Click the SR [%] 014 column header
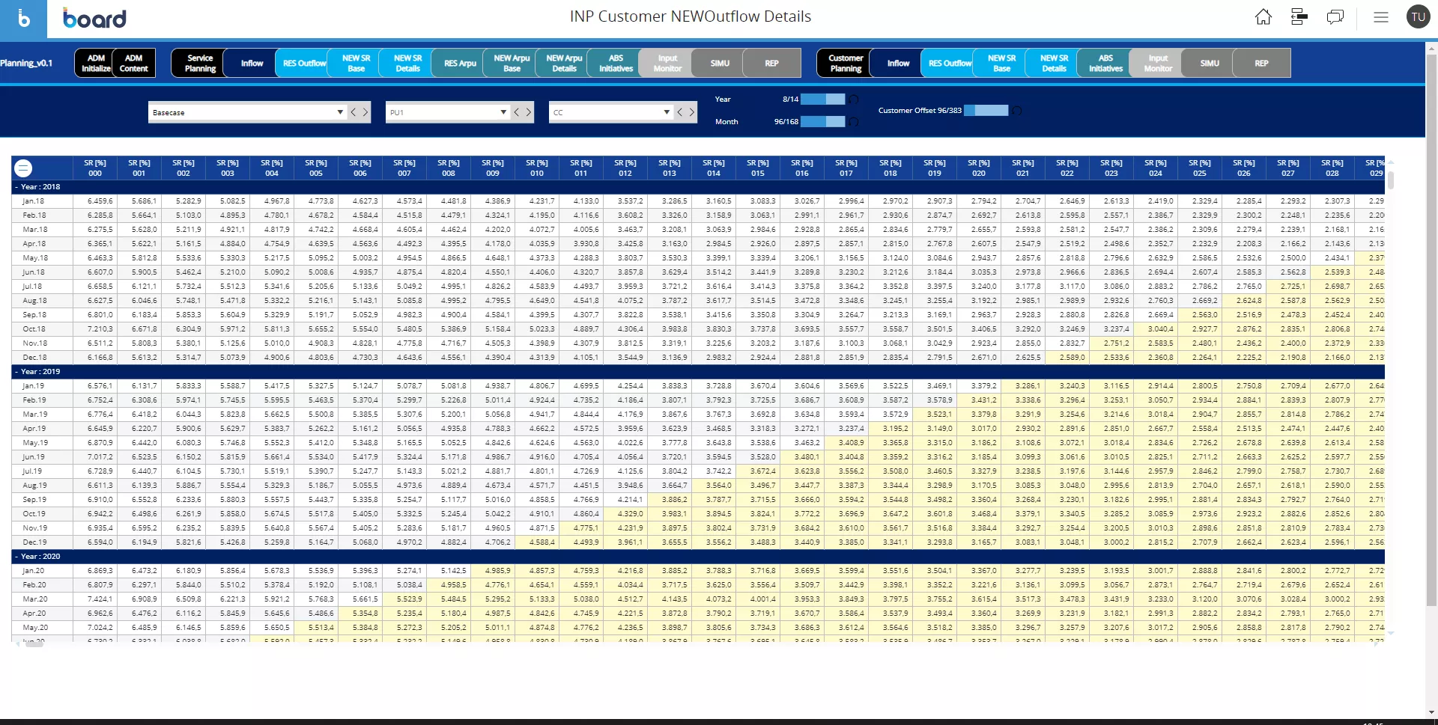The image size is (1438, 725). pos(714,168)
